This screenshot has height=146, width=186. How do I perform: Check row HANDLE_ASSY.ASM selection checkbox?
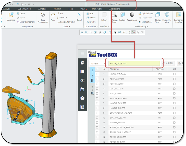pos(97,98)
